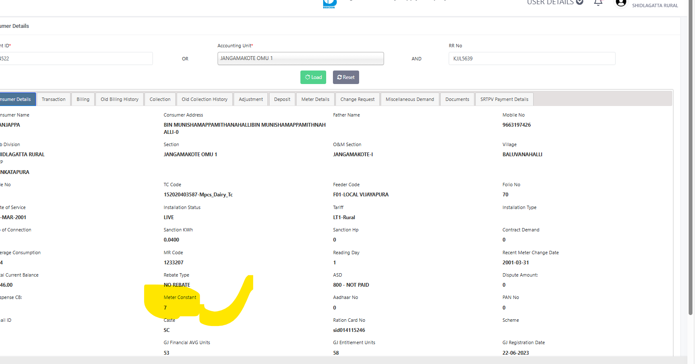Image resolution: width=695 pixels, height=364 pixels.
Task: Open the USER DETAILS dropdown chevron
Action: pos(580,2)
